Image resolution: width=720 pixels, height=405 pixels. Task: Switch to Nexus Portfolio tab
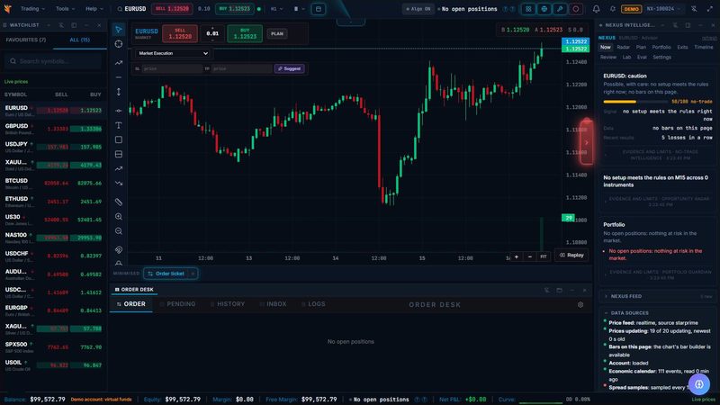661,48
